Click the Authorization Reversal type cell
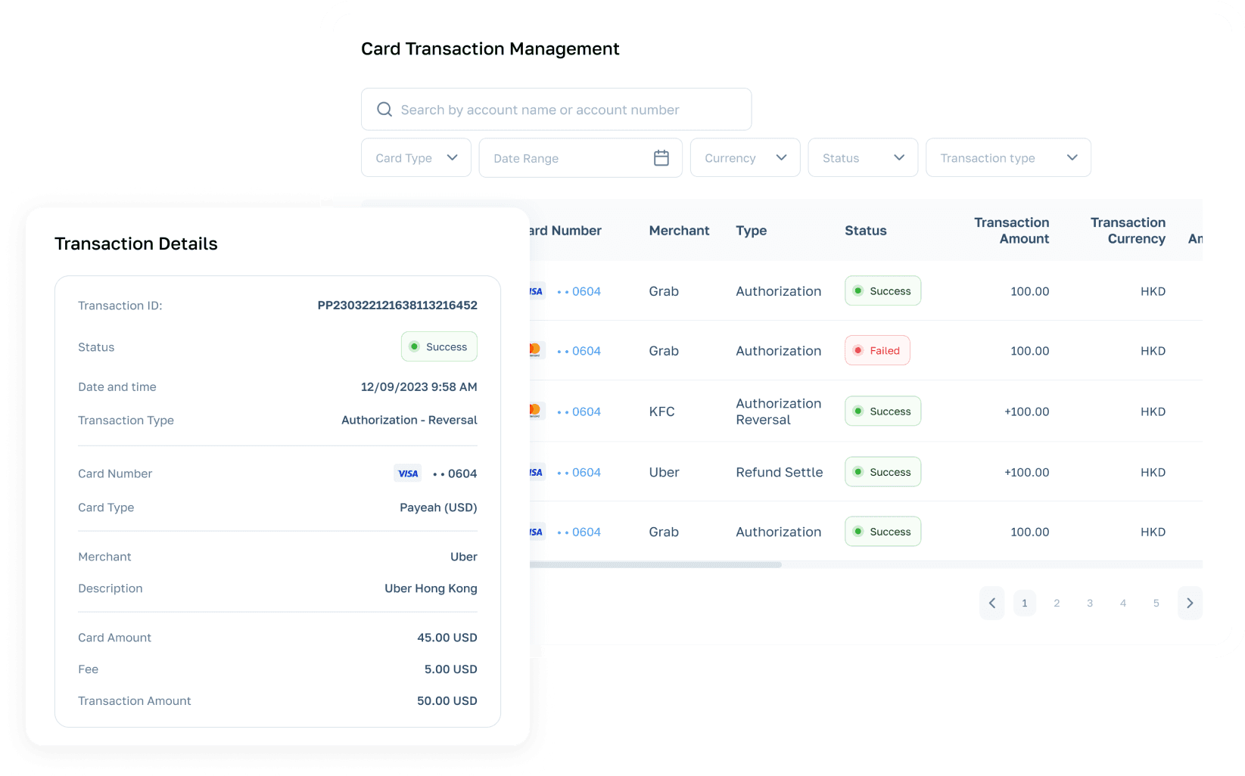 [779, 411]
